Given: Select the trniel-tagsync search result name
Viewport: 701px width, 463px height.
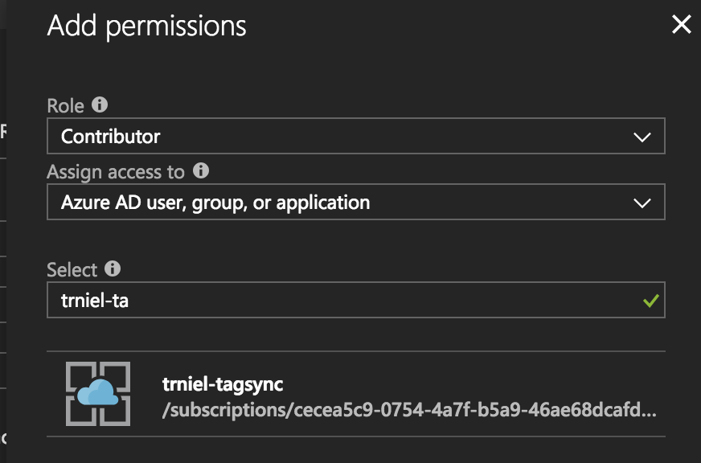Looking at the screenshot, I should [x=222, y=384].
